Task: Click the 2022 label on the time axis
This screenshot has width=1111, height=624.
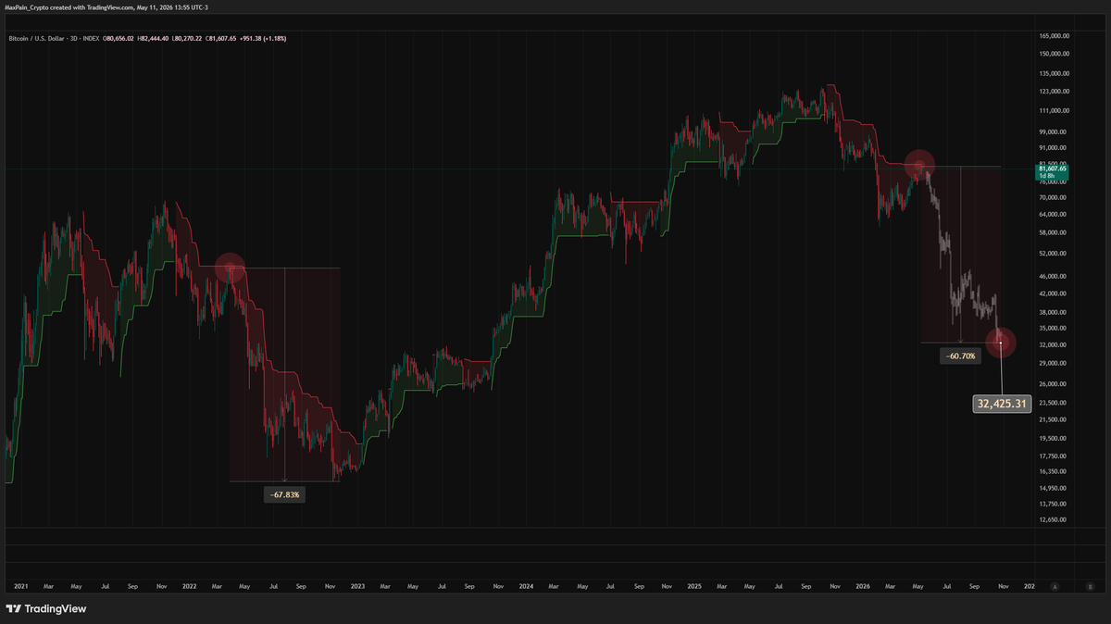Action: 191,586
